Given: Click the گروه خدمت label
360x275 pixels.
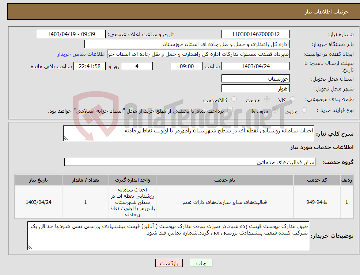Looking at the screenshot, I should pyautogui.click(x=338, y=162).
